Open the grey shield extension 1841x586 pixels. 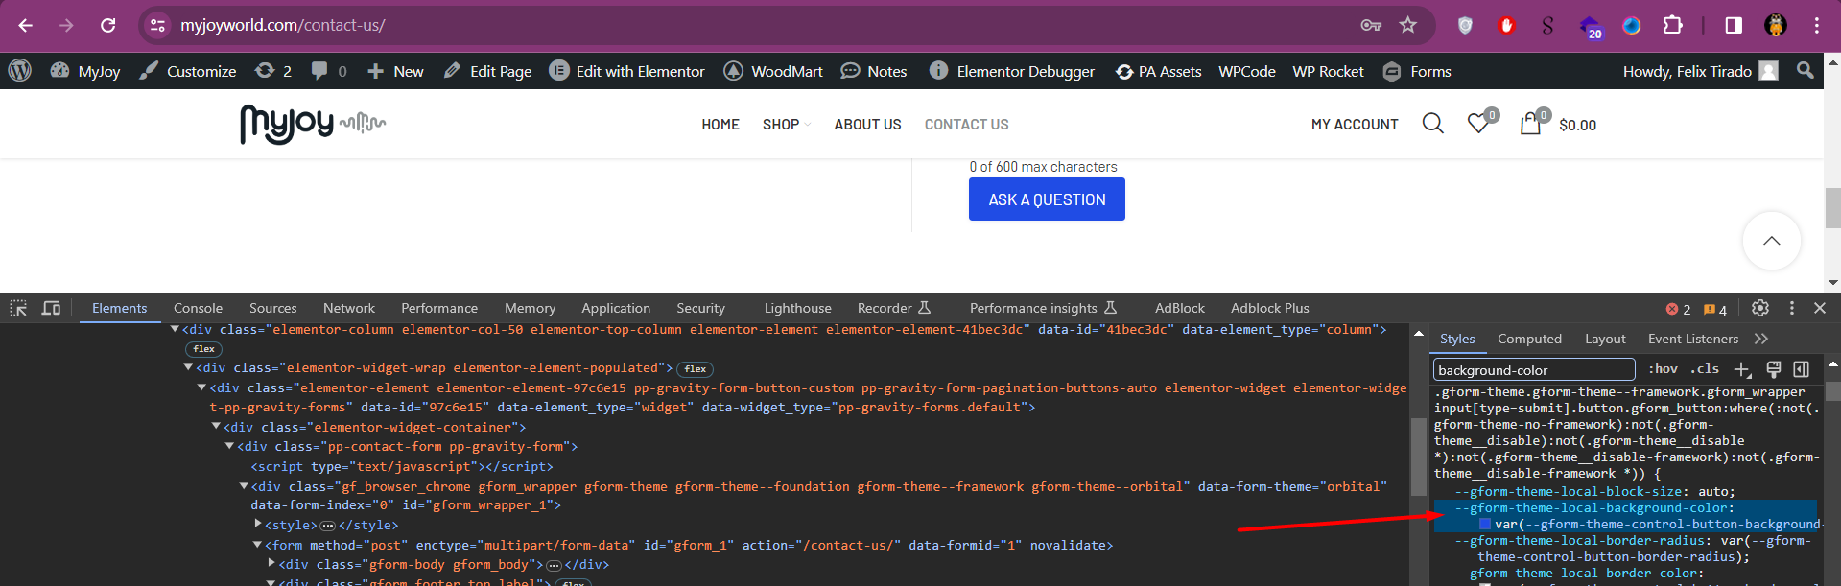click(1465, 25)
